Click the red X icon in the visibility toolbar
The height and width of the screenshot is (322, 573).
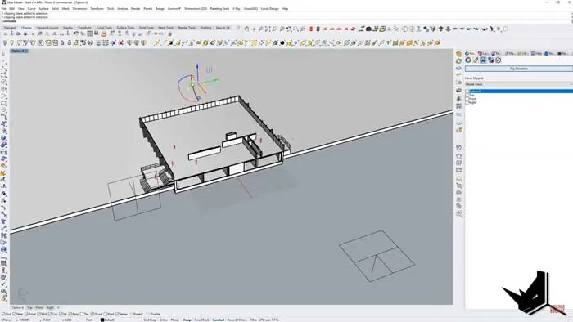[121, 42]
